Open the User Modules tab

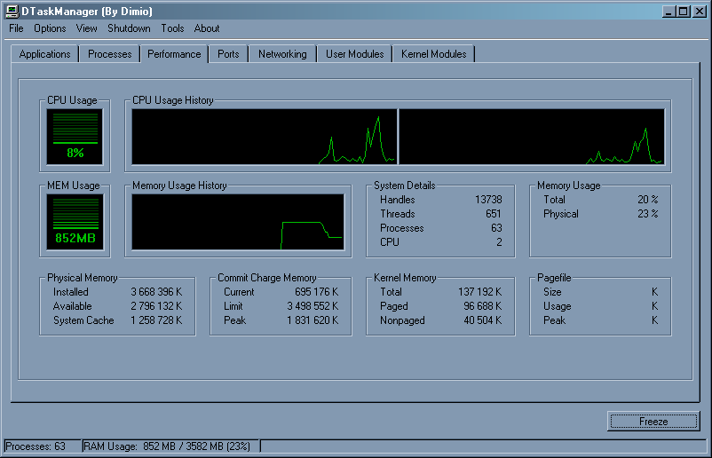click(x=354, y=54)
